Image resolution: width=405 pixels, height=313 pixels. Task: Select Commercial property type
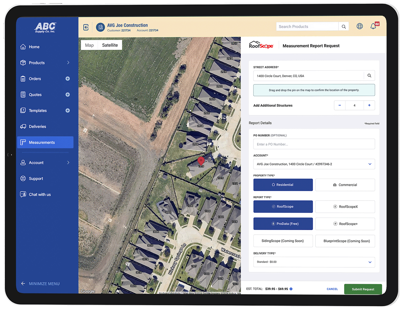[345, 185]
